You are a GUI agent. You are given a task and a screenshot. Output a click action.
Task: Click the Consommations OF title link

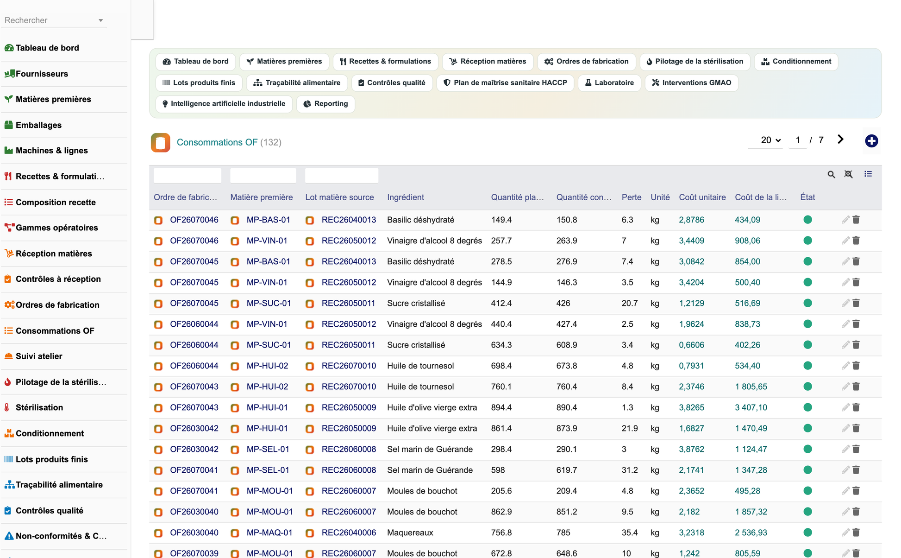(x=217, y=142)
